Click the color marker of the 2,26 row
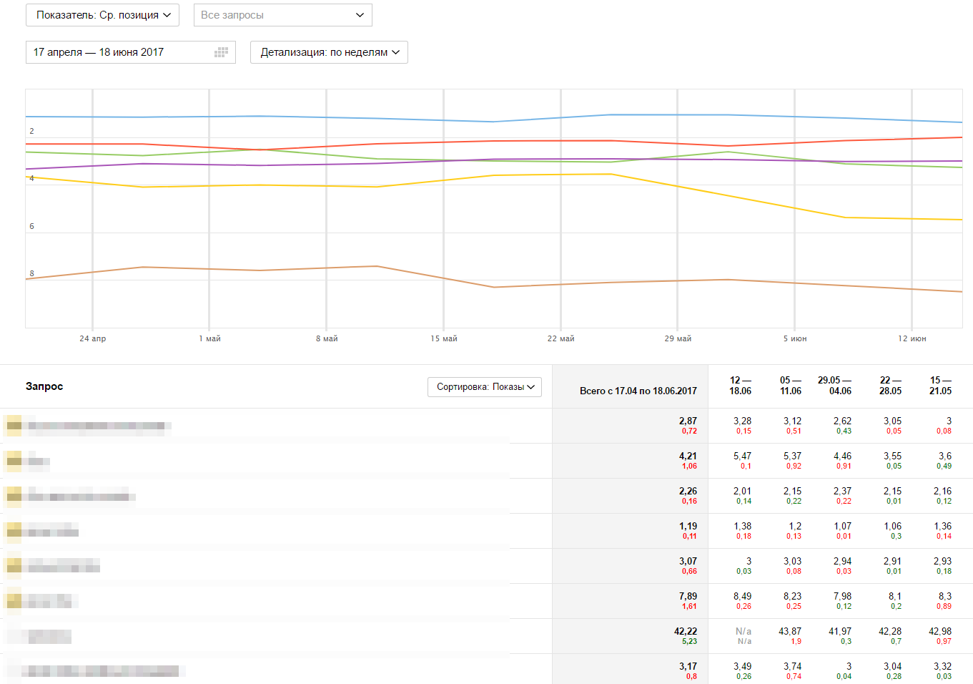This screenshot has height=684, width=973. [x=14, y=496]
